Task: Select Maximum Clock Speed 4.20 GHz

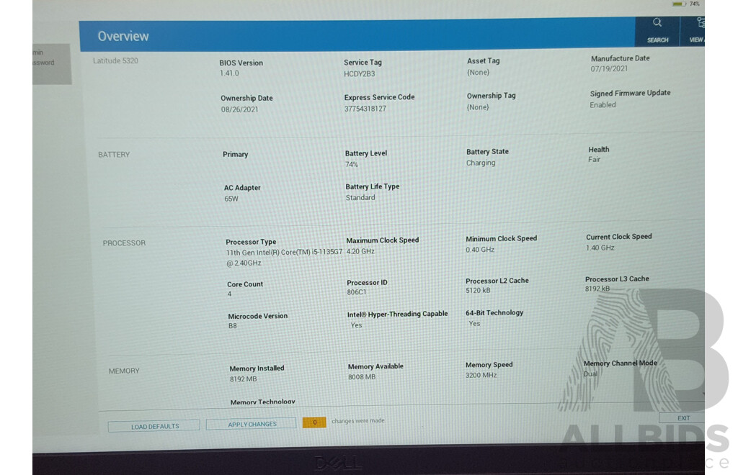Action: 360,251
